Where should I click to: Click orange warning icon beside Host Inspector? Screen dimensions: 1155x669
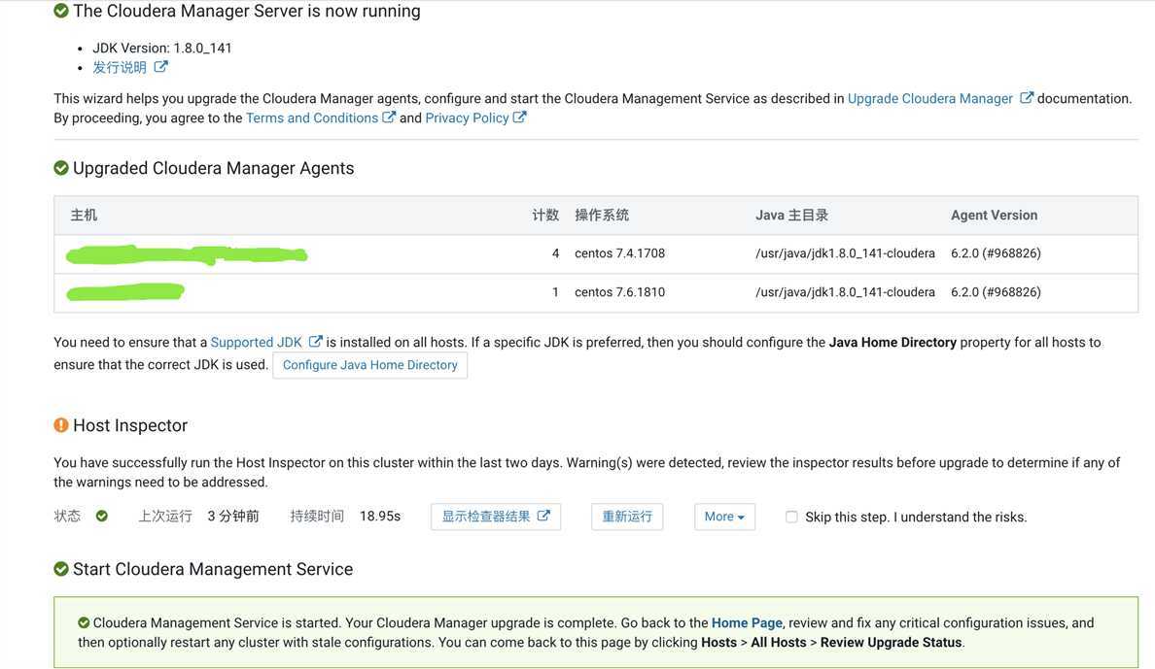tap(61, 425)
